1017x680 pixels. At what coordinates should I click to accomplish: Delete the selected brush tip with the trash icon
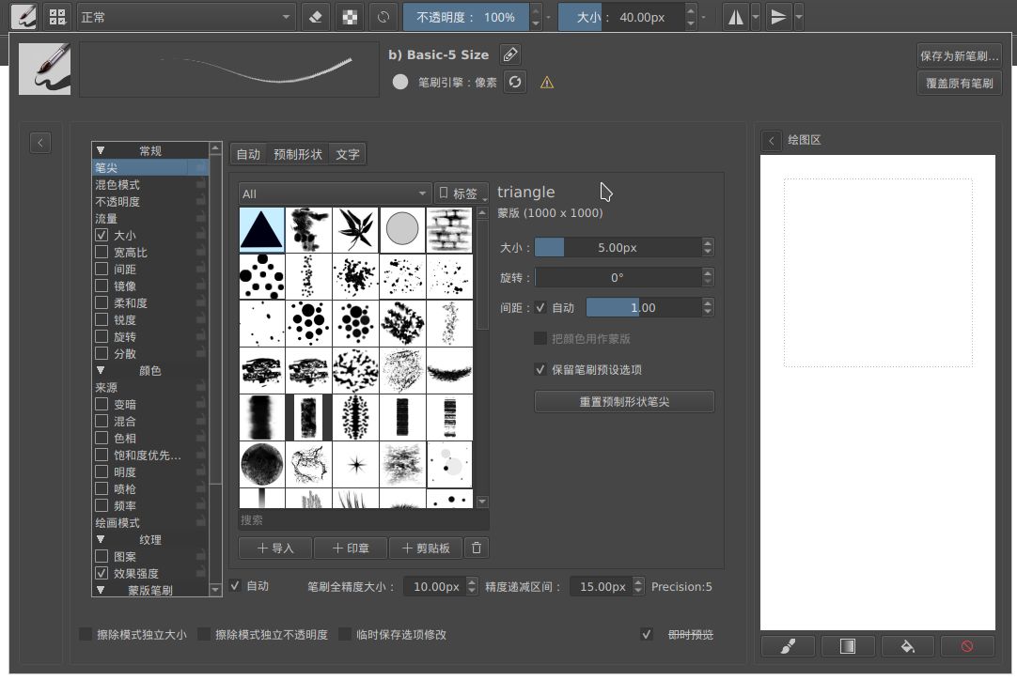pos(477,549)
